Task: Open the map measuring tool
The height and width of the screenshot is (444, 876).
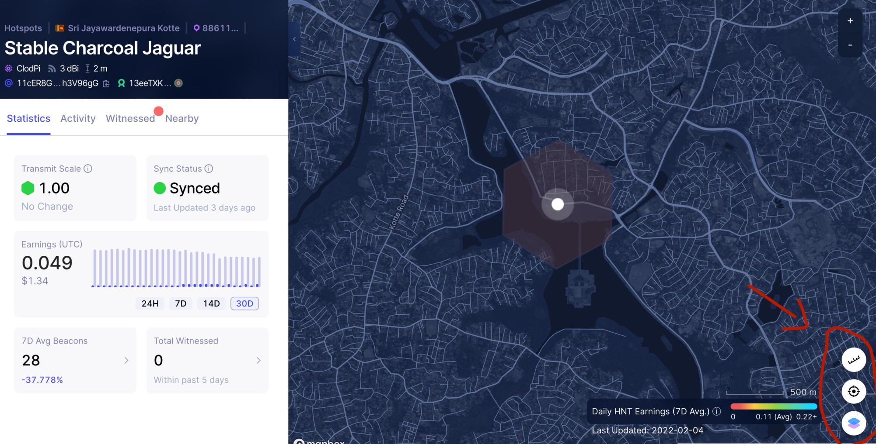Action: (x=854, y=360)
